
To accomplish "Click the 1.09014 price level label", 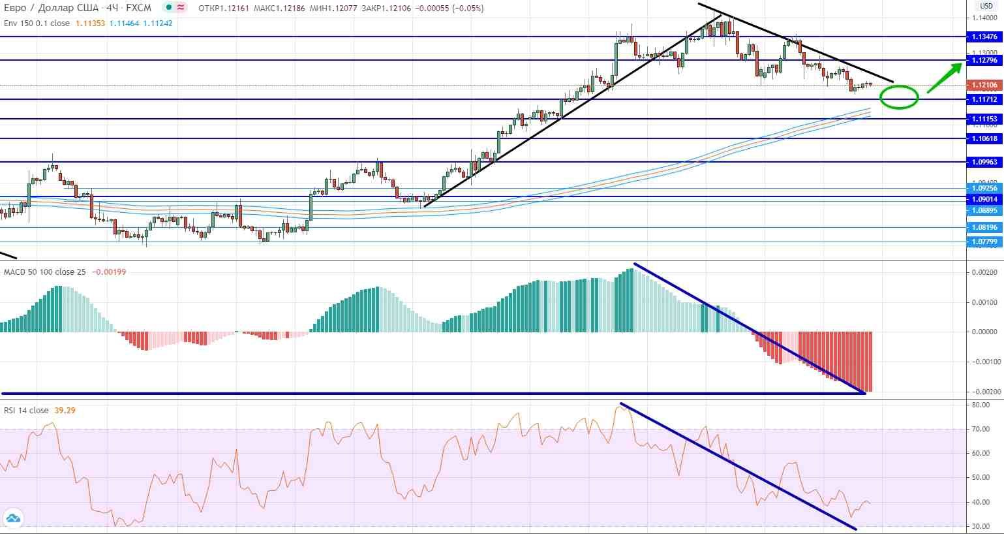I will click(984, 199).
